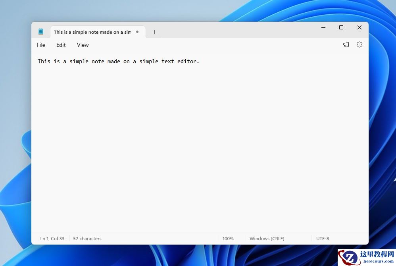Click the period ending the sentence

click(x=198, y=62)
